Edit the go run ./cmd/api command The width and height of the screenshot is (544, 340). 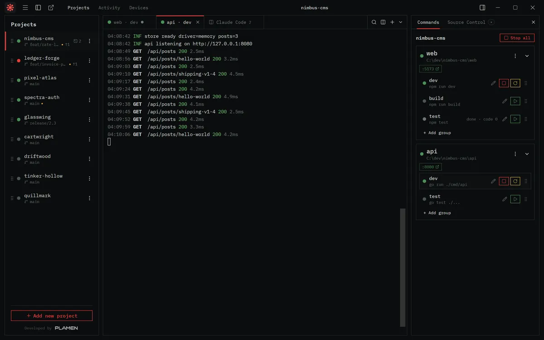(x=493, y=181)
